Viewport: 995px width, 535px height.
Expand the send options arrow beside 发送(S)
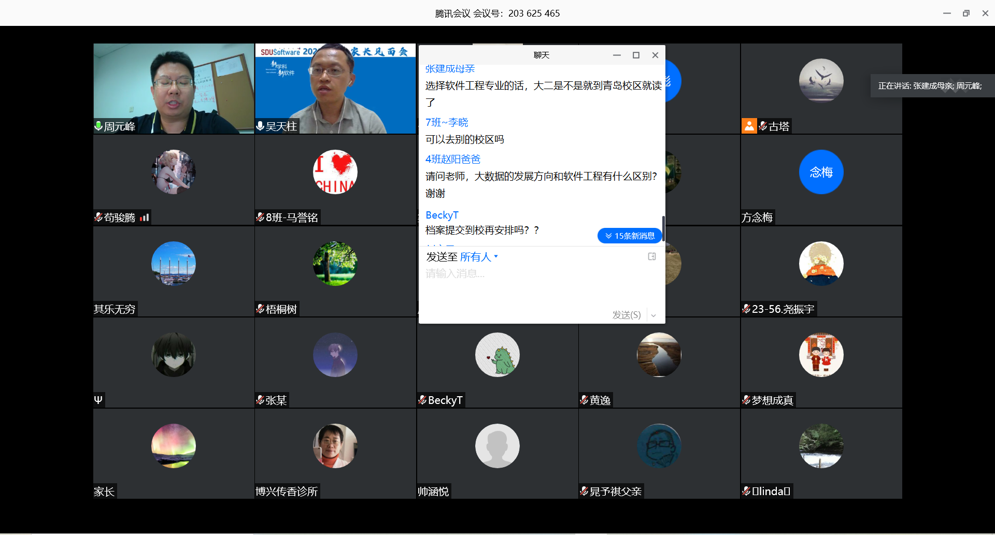[653, 315]
